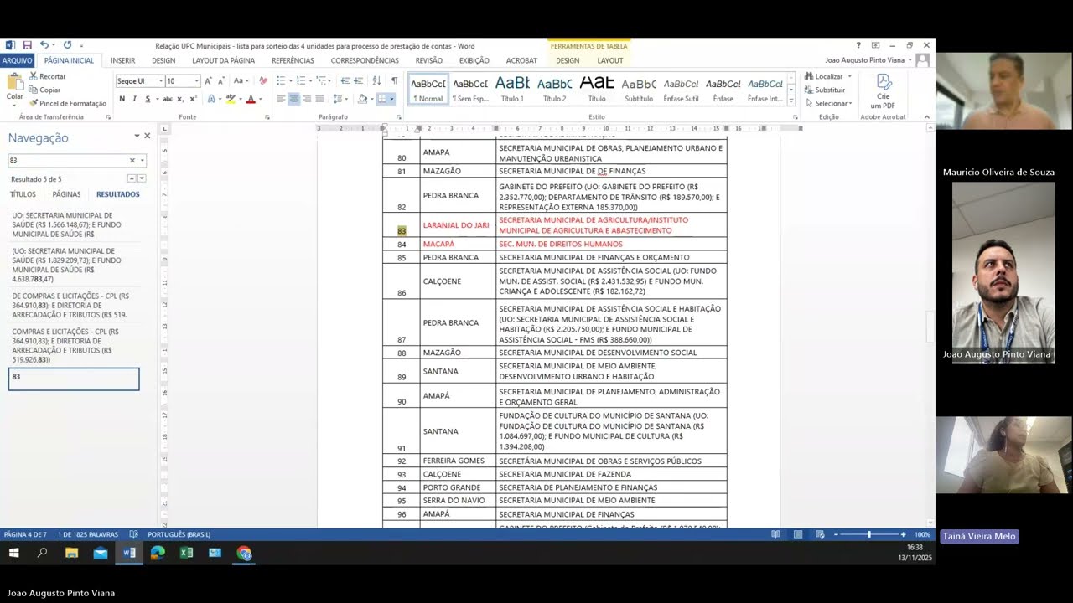This screenshot has width=1073, height=603.
Task: Click the Save icon in quick access toolbar
Action: point(27,45)
